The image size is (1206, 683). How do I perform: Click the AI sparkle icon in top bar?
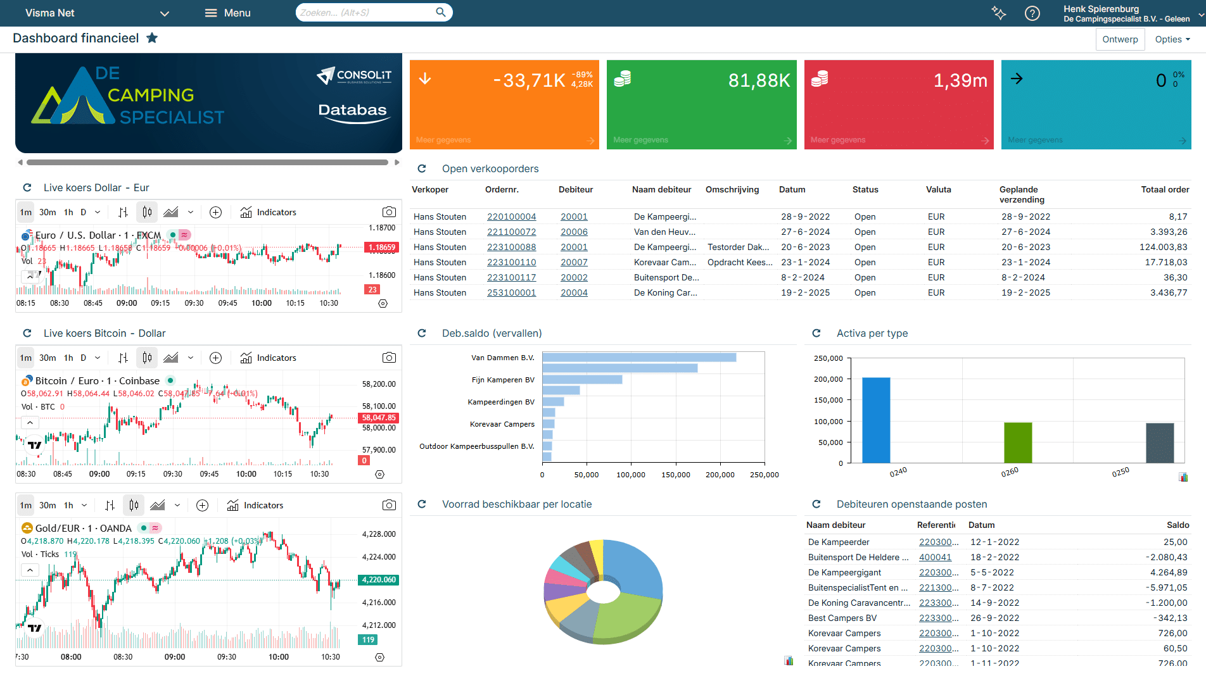999,13
